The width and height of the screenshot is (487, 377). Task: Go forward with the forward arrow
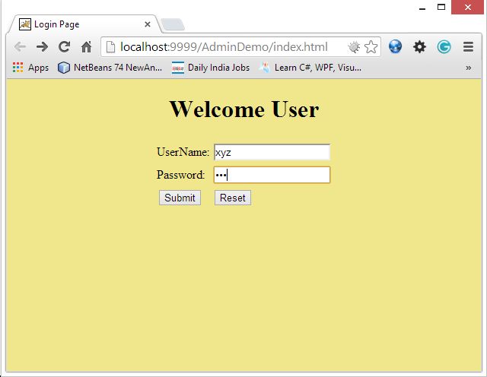click(x=43, y=47)
